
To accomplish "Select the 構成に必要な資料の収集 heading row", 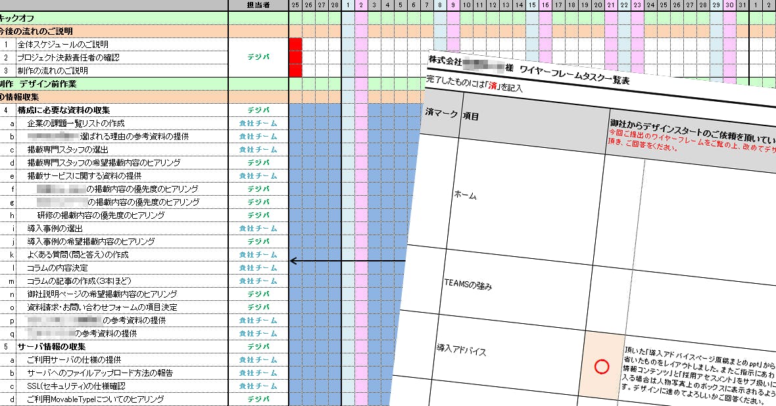I will [64, 110].
